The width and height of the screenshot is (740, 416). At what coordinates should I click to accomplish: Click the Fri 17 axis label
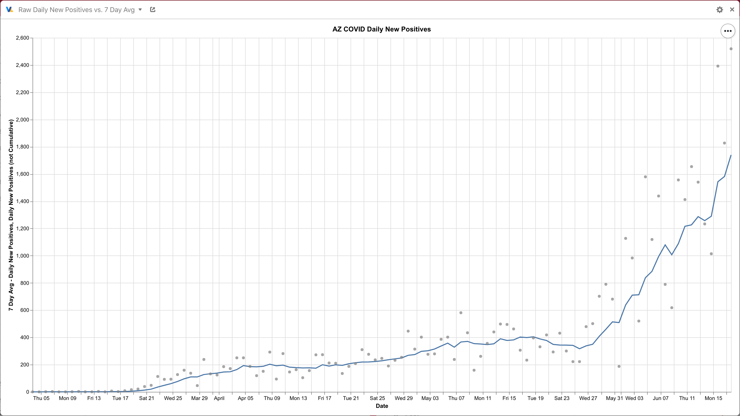click(325, 398)
